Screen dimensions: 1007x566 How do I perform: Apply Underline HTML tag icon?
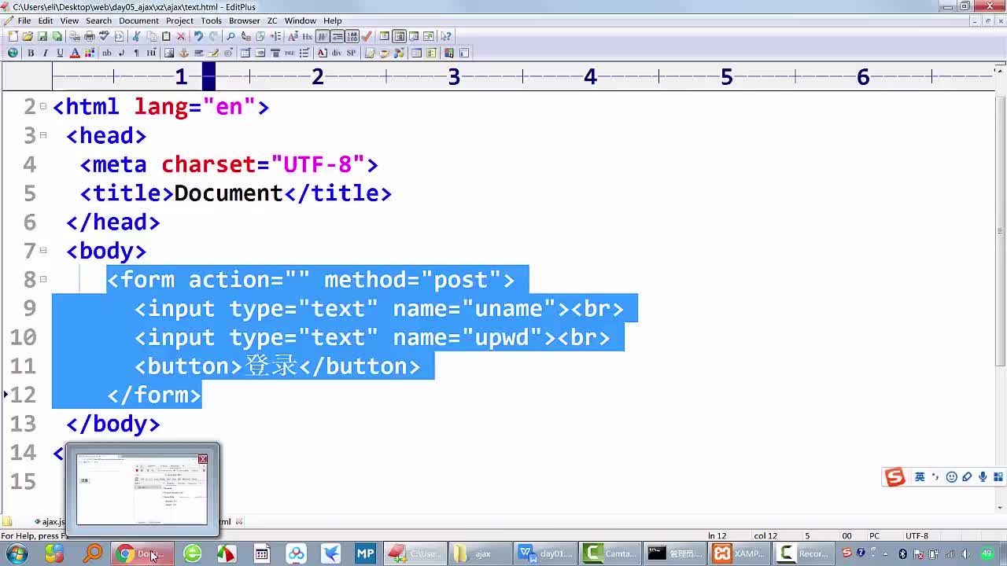coord(60,53)
